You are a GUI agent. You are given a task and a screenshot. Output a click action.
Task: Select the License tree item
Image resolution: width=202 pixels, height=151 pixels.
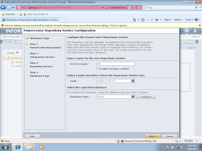(16, 66)
